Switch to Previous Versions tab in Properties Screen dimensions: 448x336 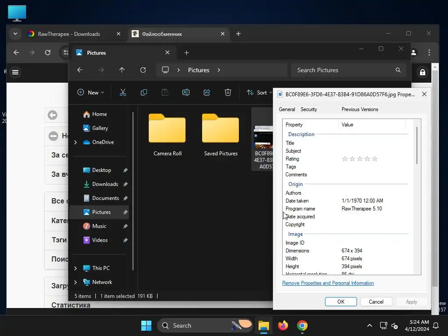click(x=360, y=109)
